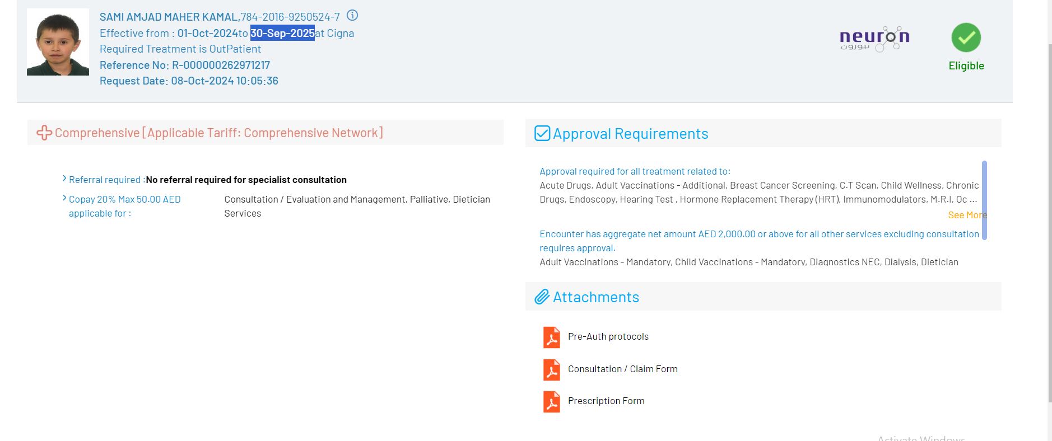Open the Pre-Auth protocols PDF icon

(x=551, y=337)
